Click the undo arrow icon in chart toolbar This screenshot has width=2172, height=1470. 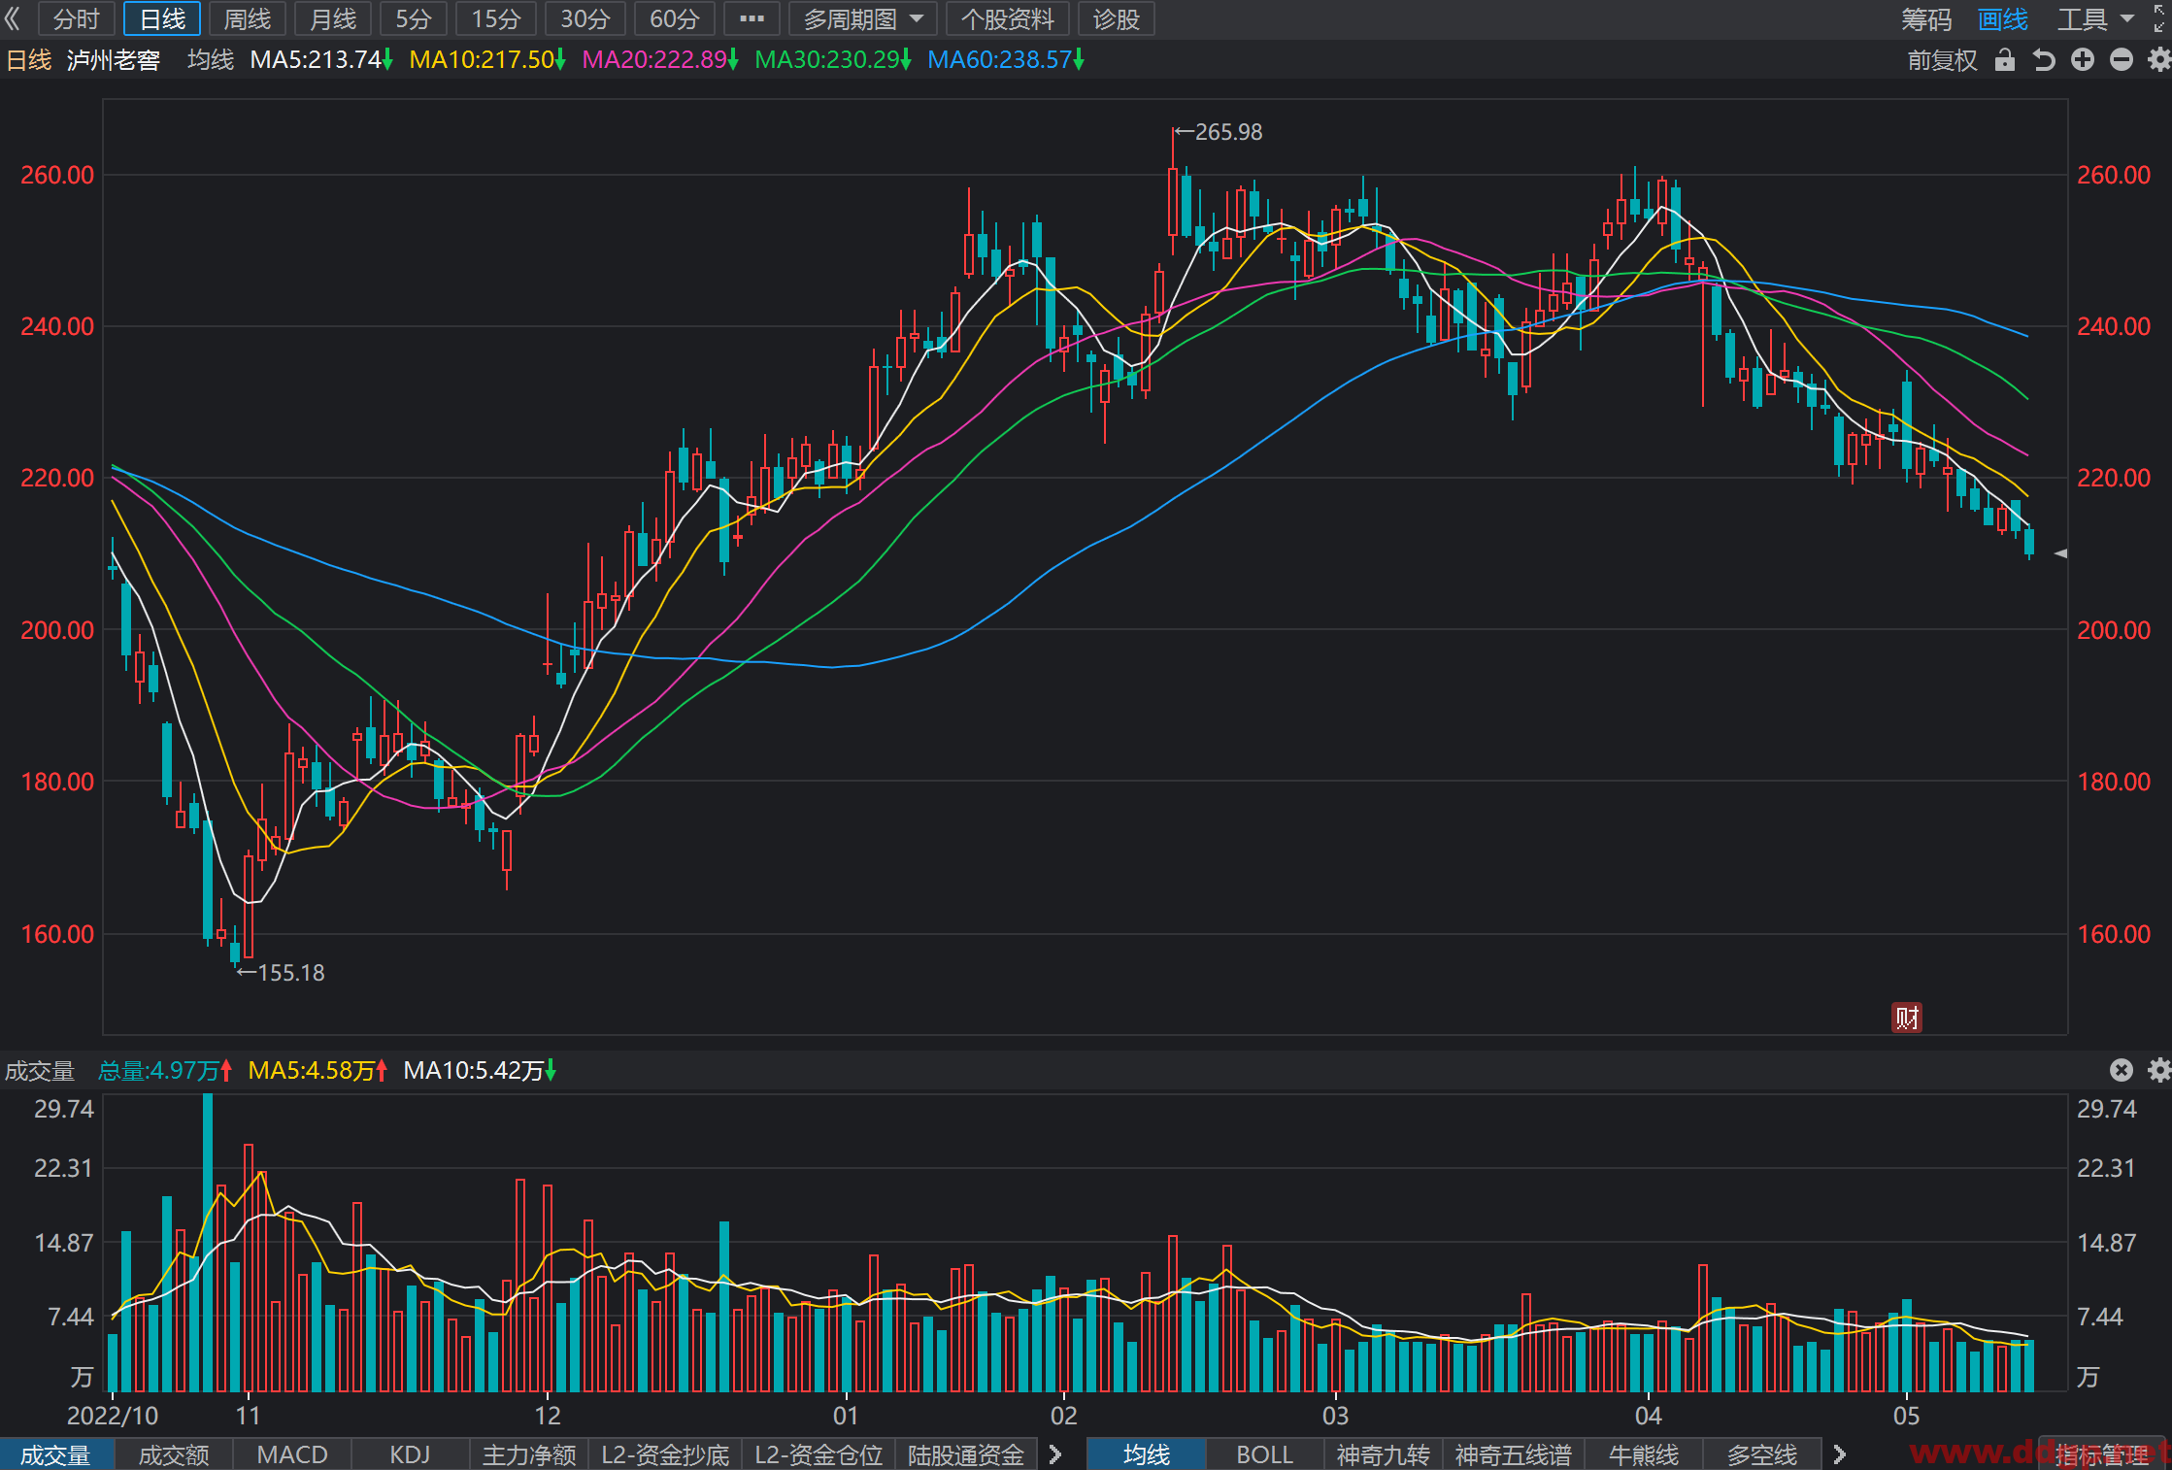pos(2044,60)
